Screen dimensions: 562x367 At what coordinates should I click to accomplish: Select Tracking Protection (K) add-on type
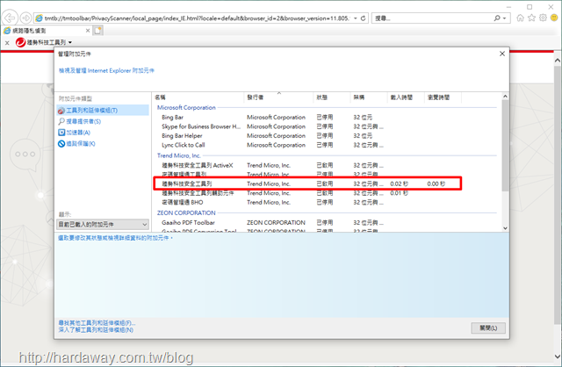point(76,144)
